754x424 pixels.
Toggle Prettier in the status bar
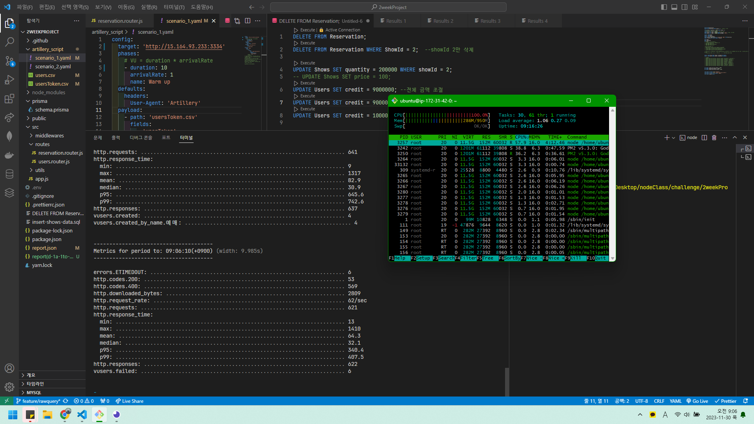click(725, 401)
